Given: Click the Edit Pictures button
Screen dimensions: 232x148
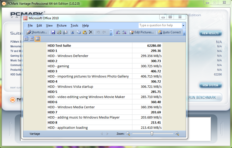Looking at the screenshot, I should (x=142, y=32).
